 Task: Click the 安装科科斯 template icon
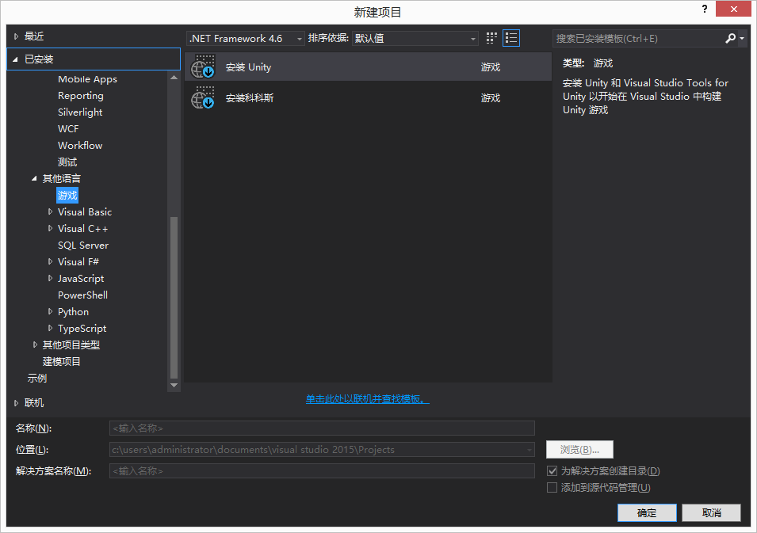pyautogui.click(x=203, y=97)
